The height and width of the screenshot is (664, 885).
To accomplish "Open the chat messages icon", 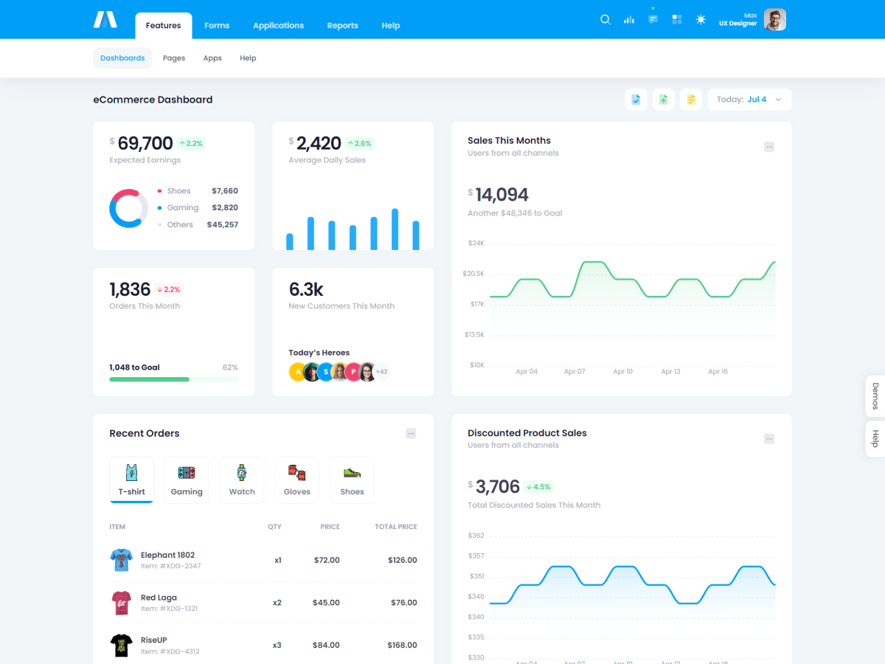I will point(653,20).
